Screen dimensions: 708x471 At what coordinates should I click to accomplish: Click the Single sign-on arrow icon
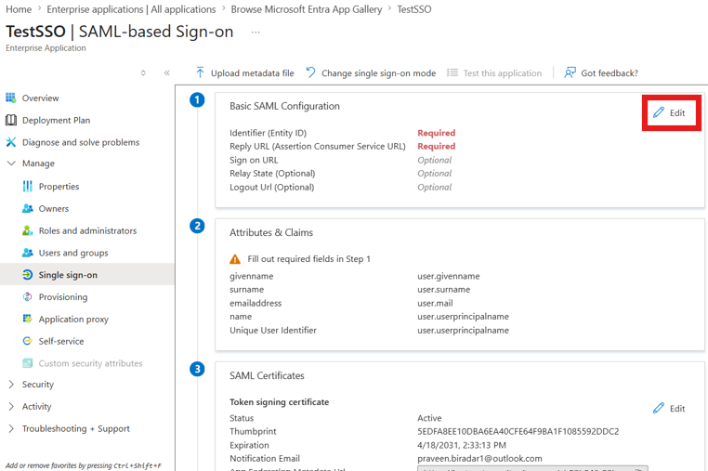pyautogui.click(x=28, y=275)
